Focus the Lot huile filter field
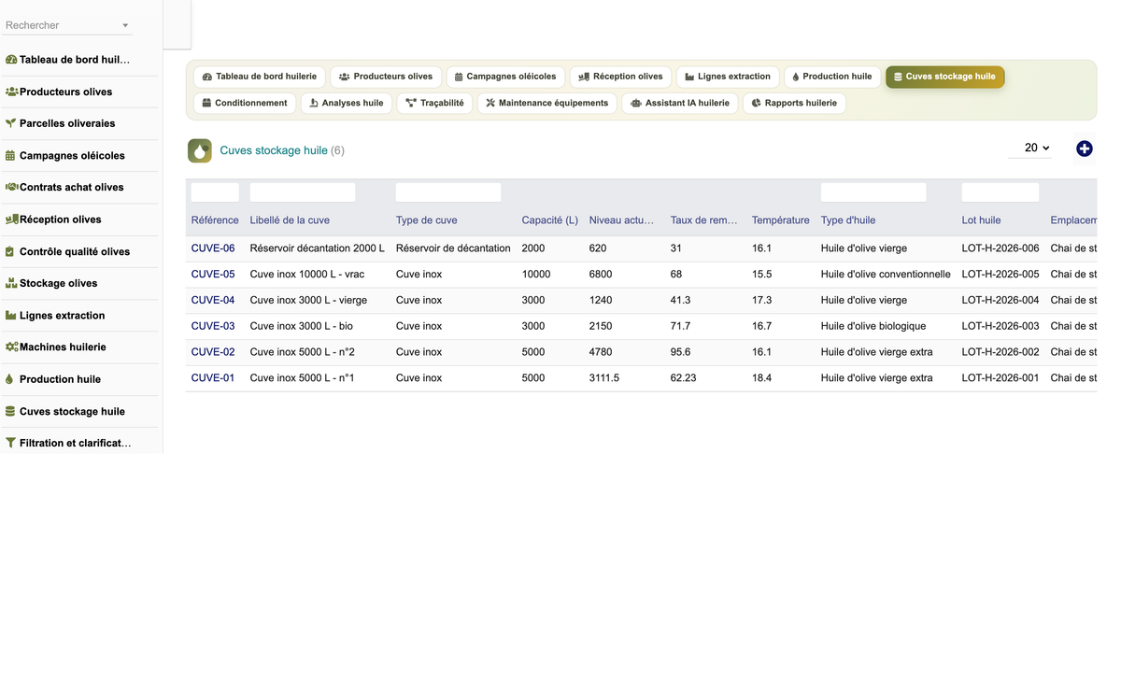This screenshot has height=694, width=1121. pyautogui.click(x=1000, y=192)
